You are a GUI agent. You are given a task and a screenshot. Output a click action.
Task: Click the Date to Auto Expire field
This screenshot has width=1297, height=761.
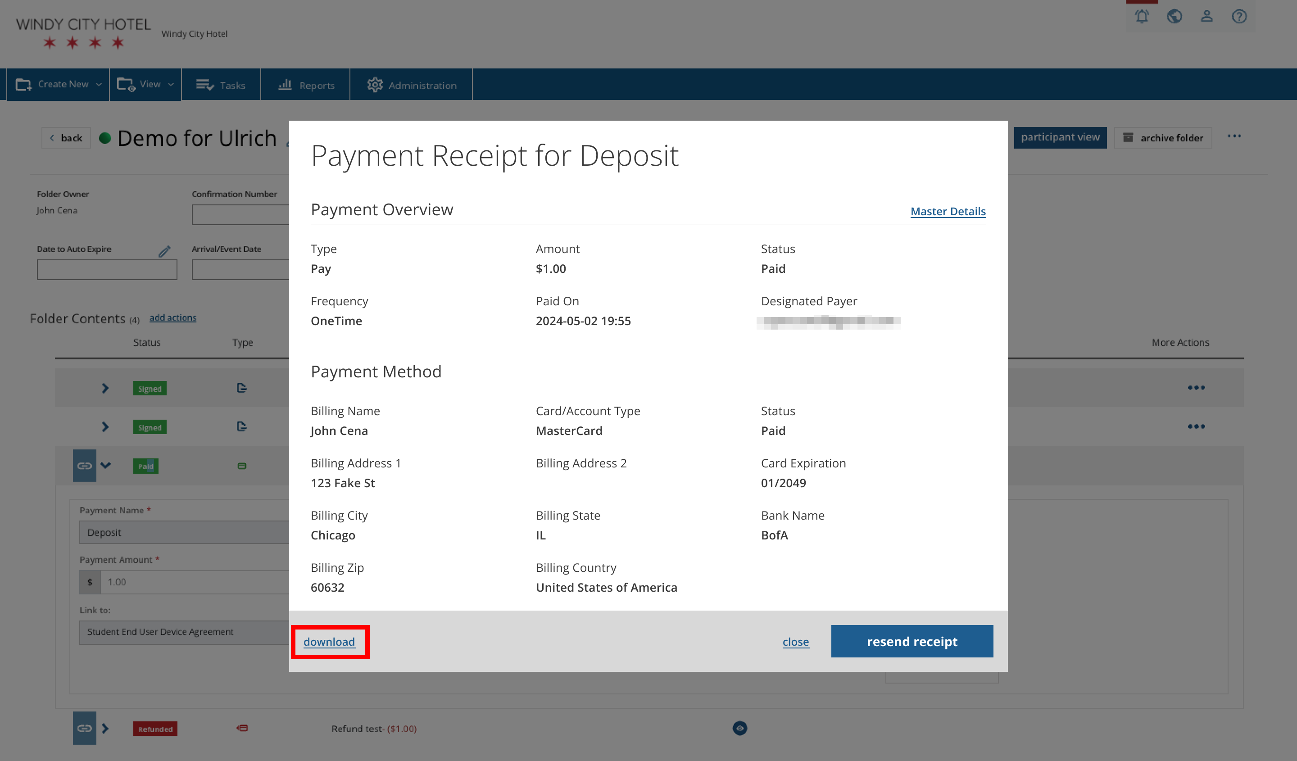point(107,270)
